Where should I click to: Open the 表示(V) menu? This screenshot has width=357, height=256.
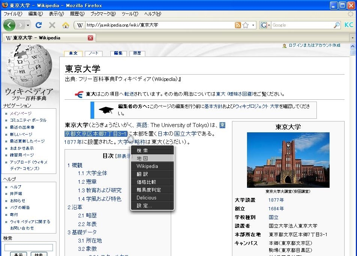[x=56, y=14]
